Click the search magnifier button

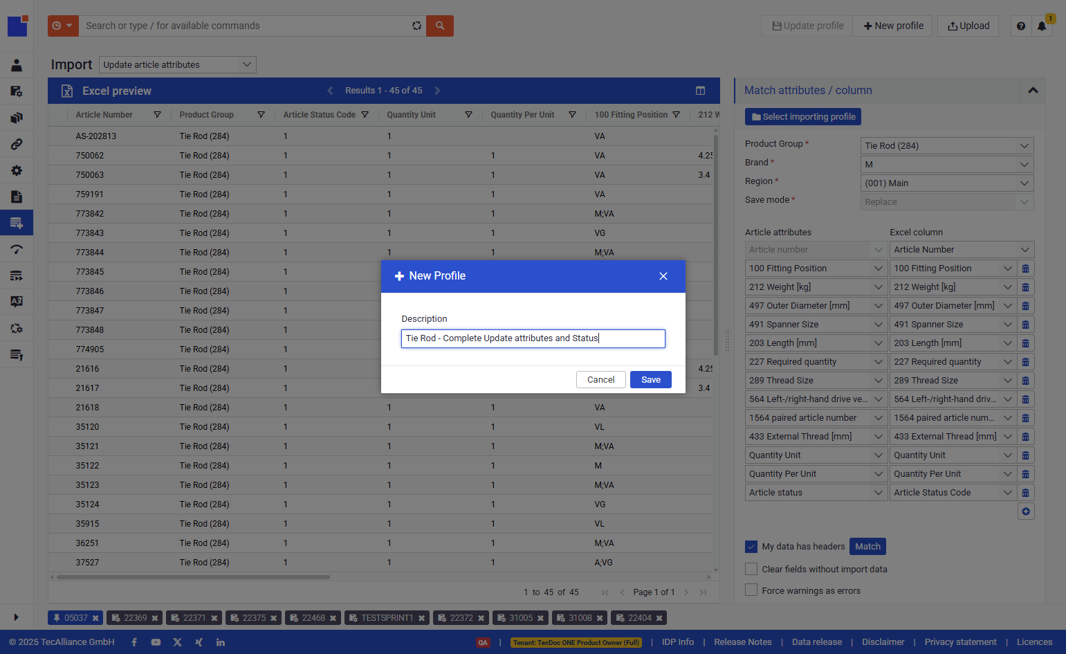[440, 26]
